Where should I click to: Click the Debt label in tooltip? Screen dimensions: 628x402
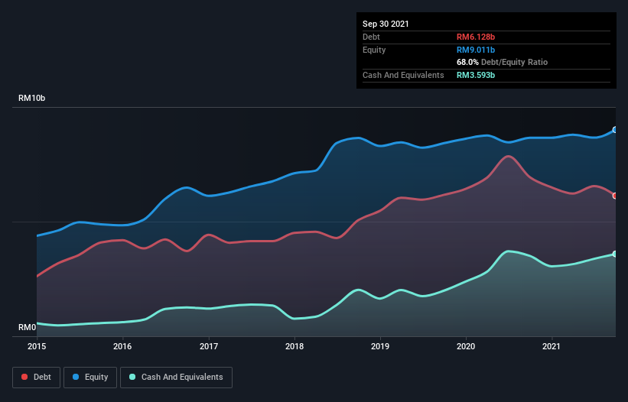tap(371, 37)
